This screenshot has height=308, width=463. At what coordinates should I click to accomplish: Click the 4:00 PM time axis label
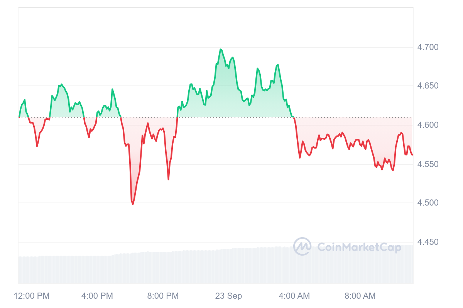[97, 296]
